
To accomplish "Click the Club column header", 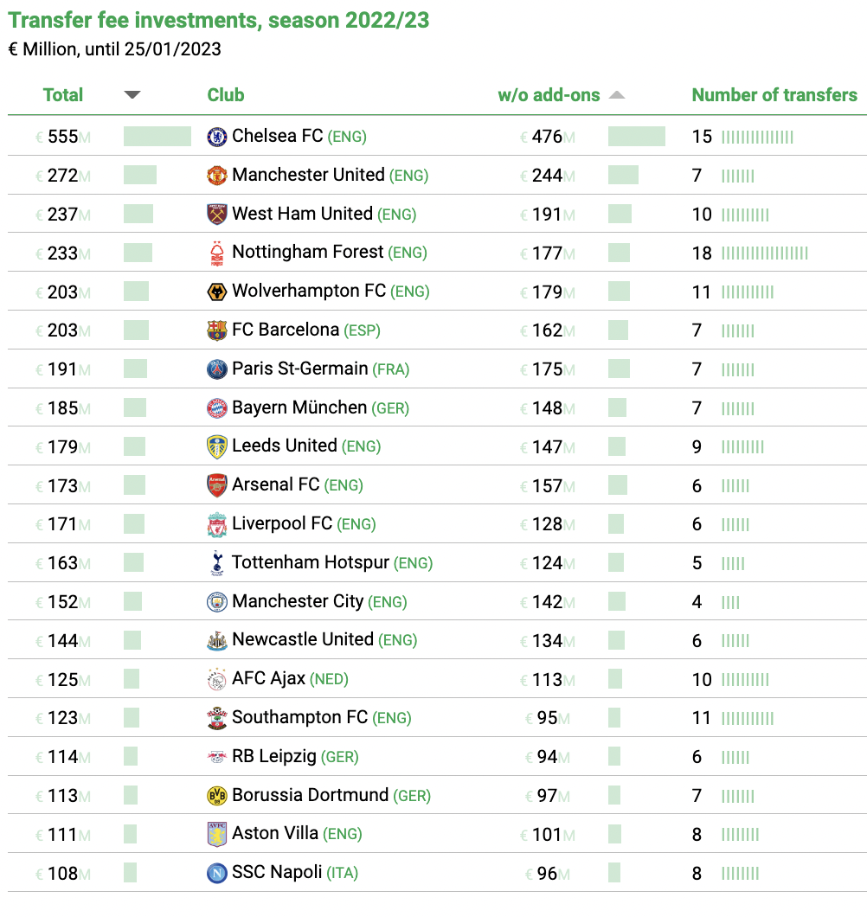I will coord(226,95).
